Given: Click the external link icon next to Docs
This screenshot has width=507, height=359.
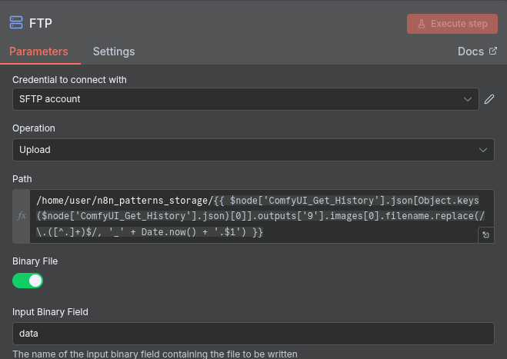Looking at the screenshot, I should tap(493, 52).
